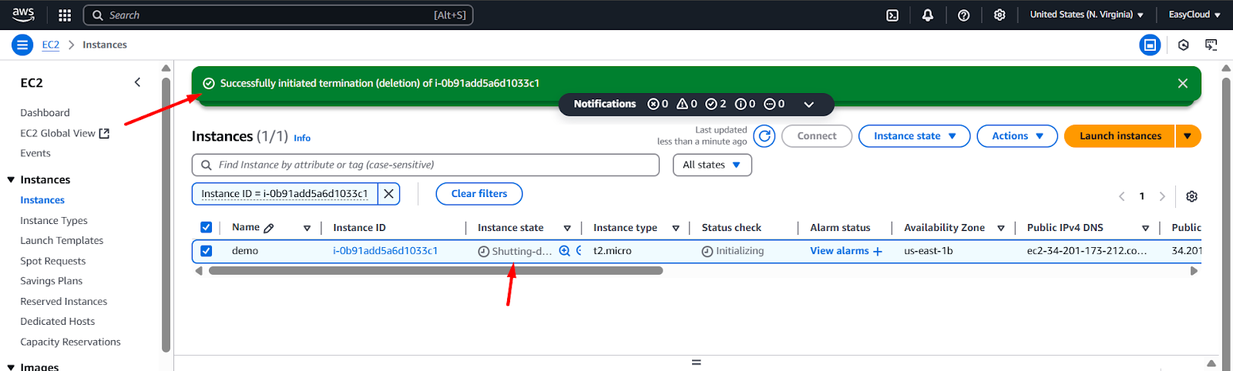Click the Connect button

click(817, 136)
